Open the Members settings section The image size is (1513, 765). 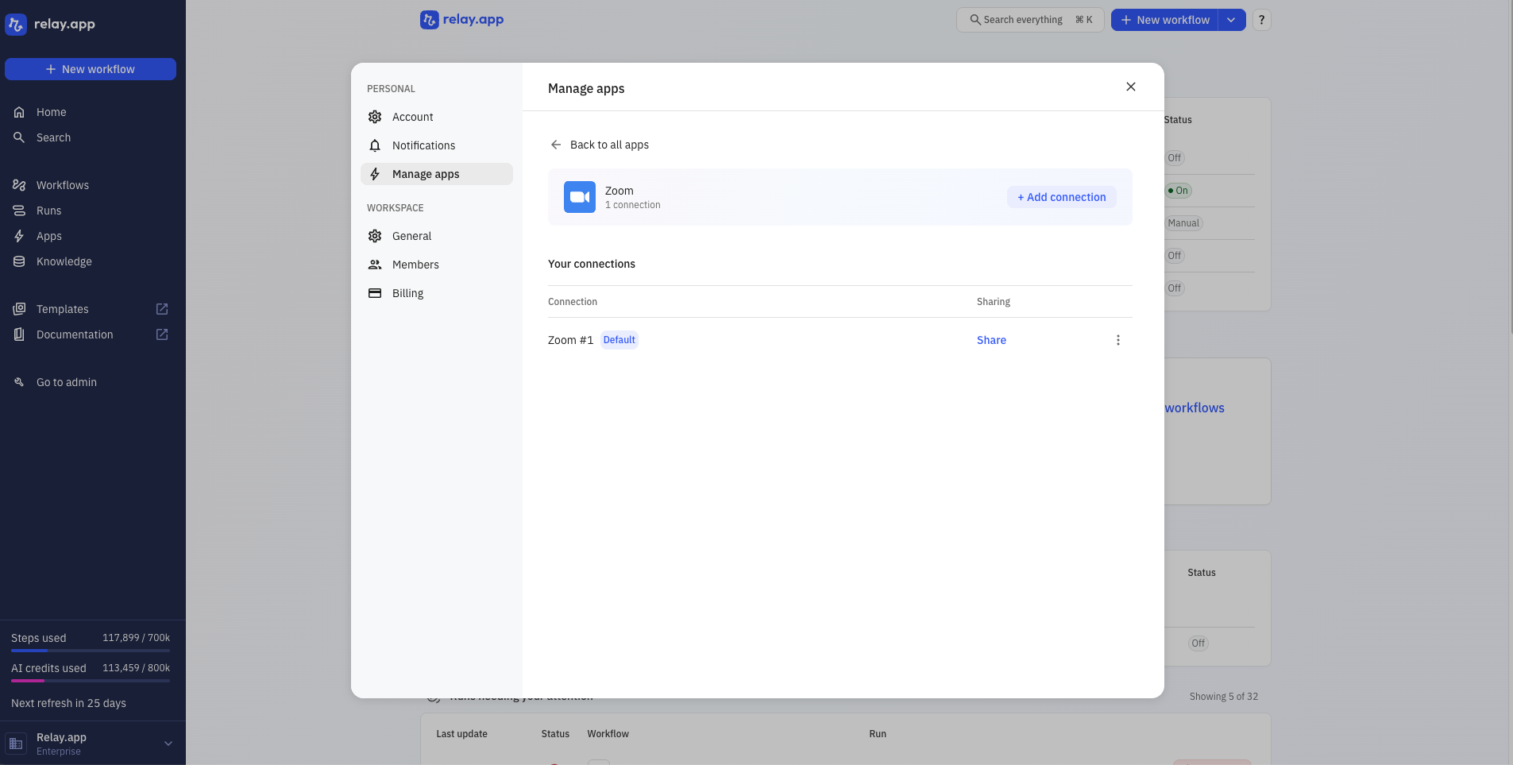pos(415,265)
